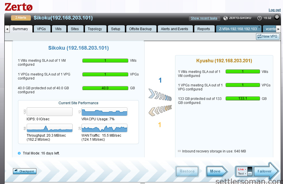
Task: Click Show recent tasks link
Action: pyautogui.click(x=204, y=18)
